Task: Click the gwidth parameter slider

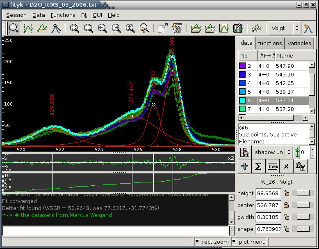Action: pyautogui.click(x=304, y=217)
